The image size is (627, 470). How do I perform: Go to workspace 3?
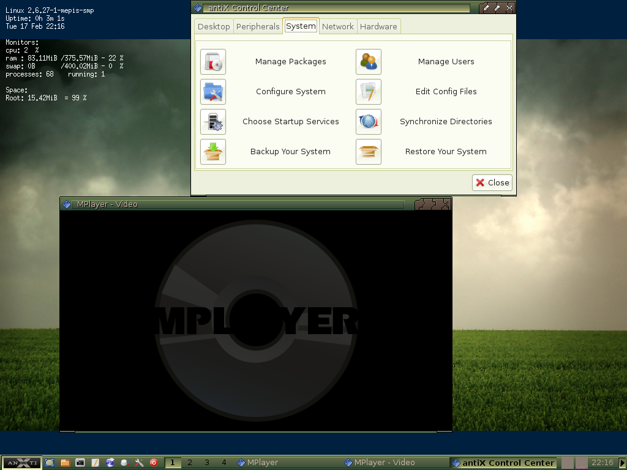tap(207, 463)
